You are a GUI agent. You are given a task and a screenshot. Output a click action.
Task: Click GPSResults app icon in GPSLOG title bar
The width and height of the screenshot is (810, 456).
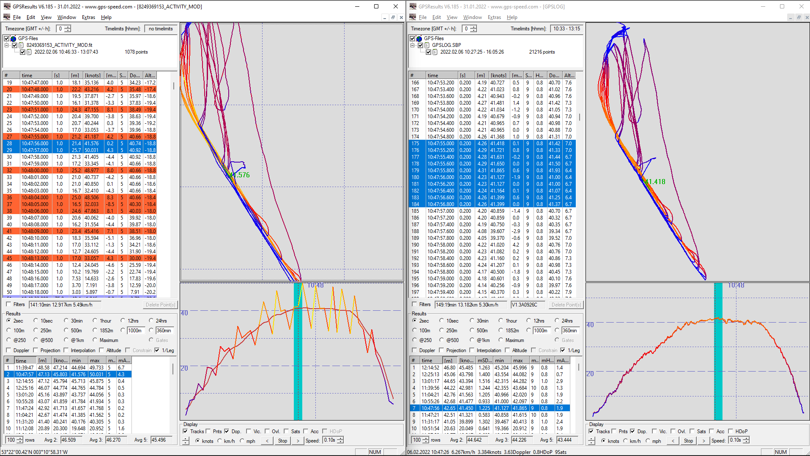coord(412,6)
